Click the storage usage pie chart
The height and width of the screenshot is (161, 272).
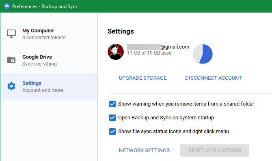click(203, 54)
